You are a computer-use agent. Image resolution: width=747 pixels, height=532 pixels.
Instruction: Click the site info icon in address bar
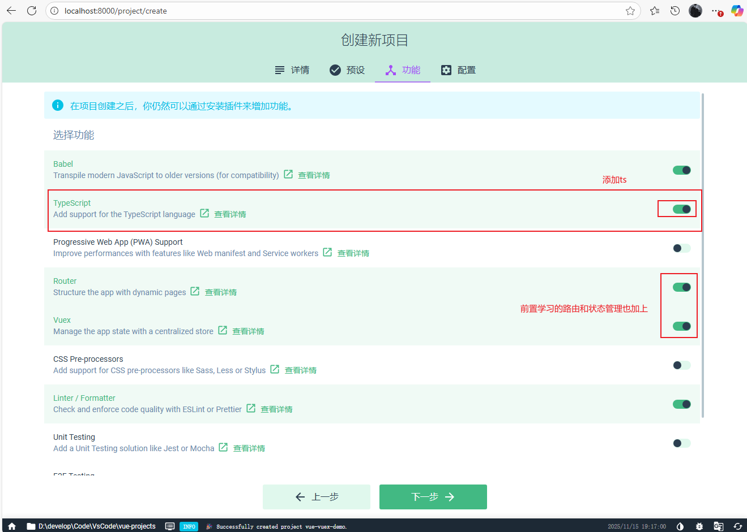point(54,11)
